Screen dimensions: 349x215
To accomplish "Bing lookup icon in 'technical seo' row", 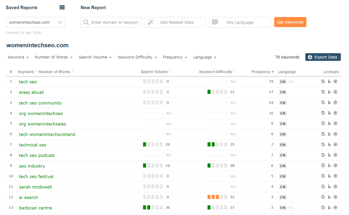I will coord(330,144).
